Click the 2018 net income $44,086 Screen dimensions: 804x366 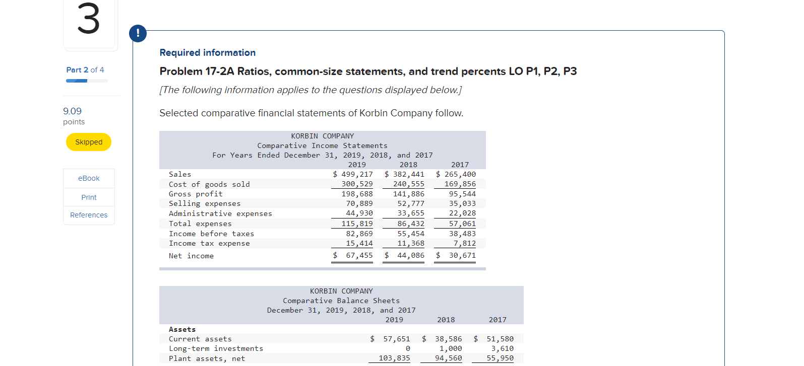click(404, 255)
